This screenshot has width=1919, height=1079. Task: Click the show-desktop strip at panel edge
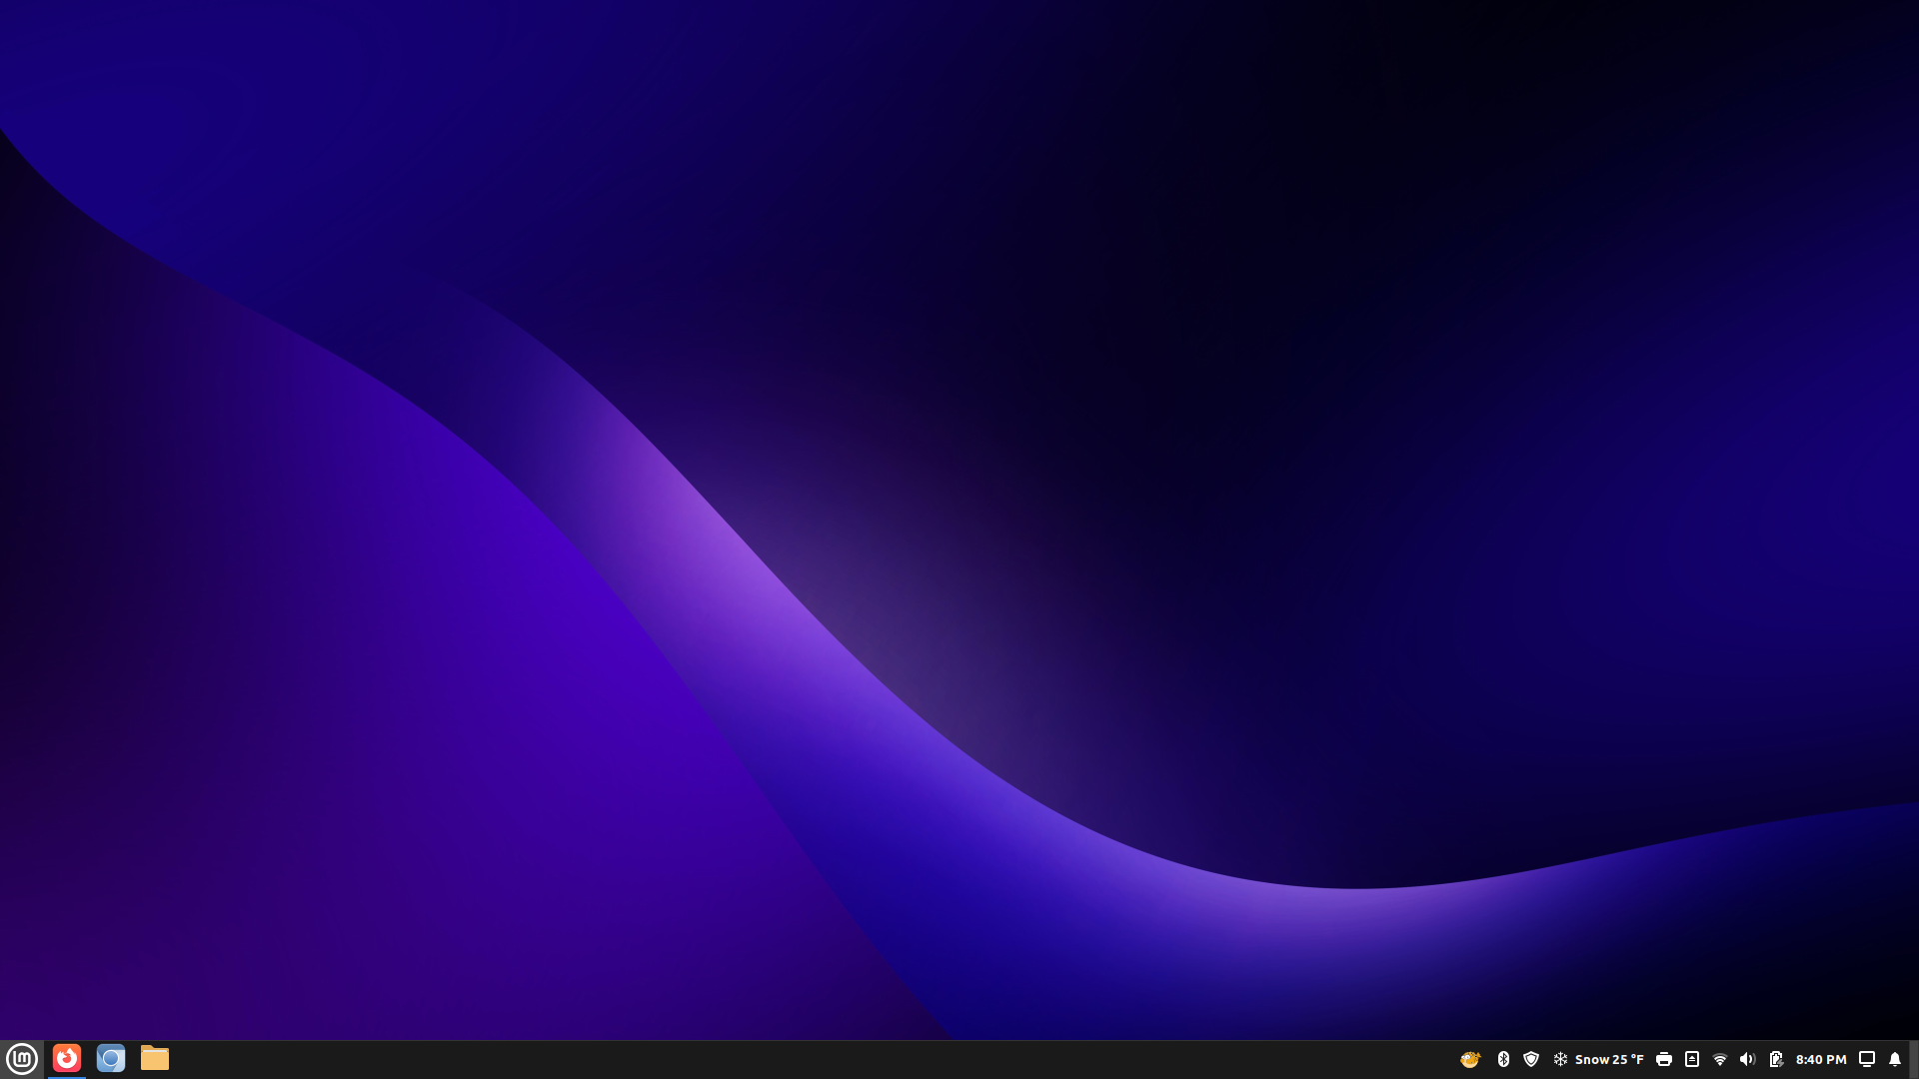pos(1914,1059)
